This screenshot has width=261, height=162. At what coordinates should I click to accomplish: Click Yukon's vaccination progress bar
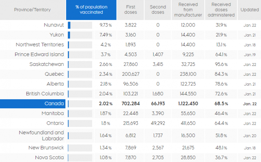(x=80, y=35)
